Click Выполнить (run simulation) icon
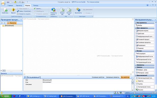This screenshot has height=98, width=157. [78, 11]
